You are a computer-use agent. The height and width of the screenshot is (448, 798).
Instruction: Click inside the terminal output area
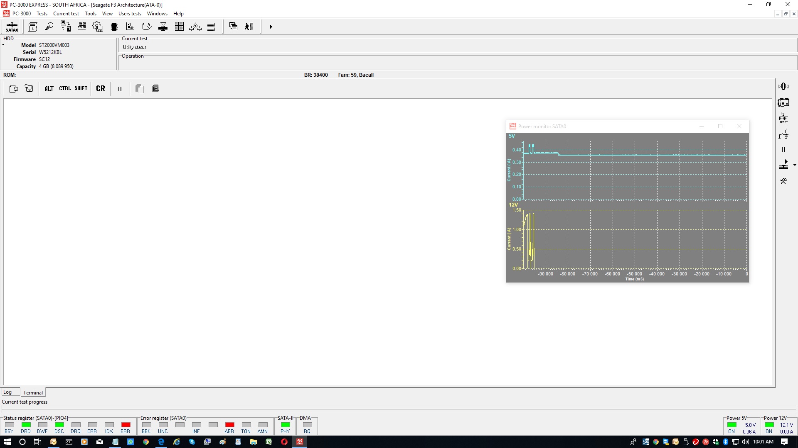(x=388, y=242)
